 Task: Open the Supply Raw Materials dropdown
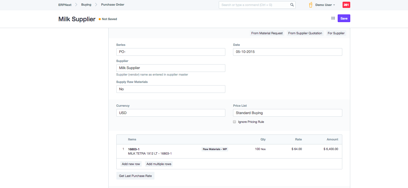[171, 89]
